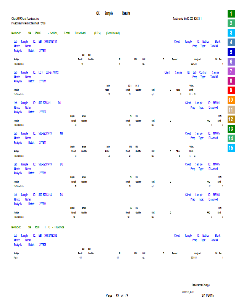
Task: Click the Page 49 of 74 footer
Action: [x=117, y=295]
